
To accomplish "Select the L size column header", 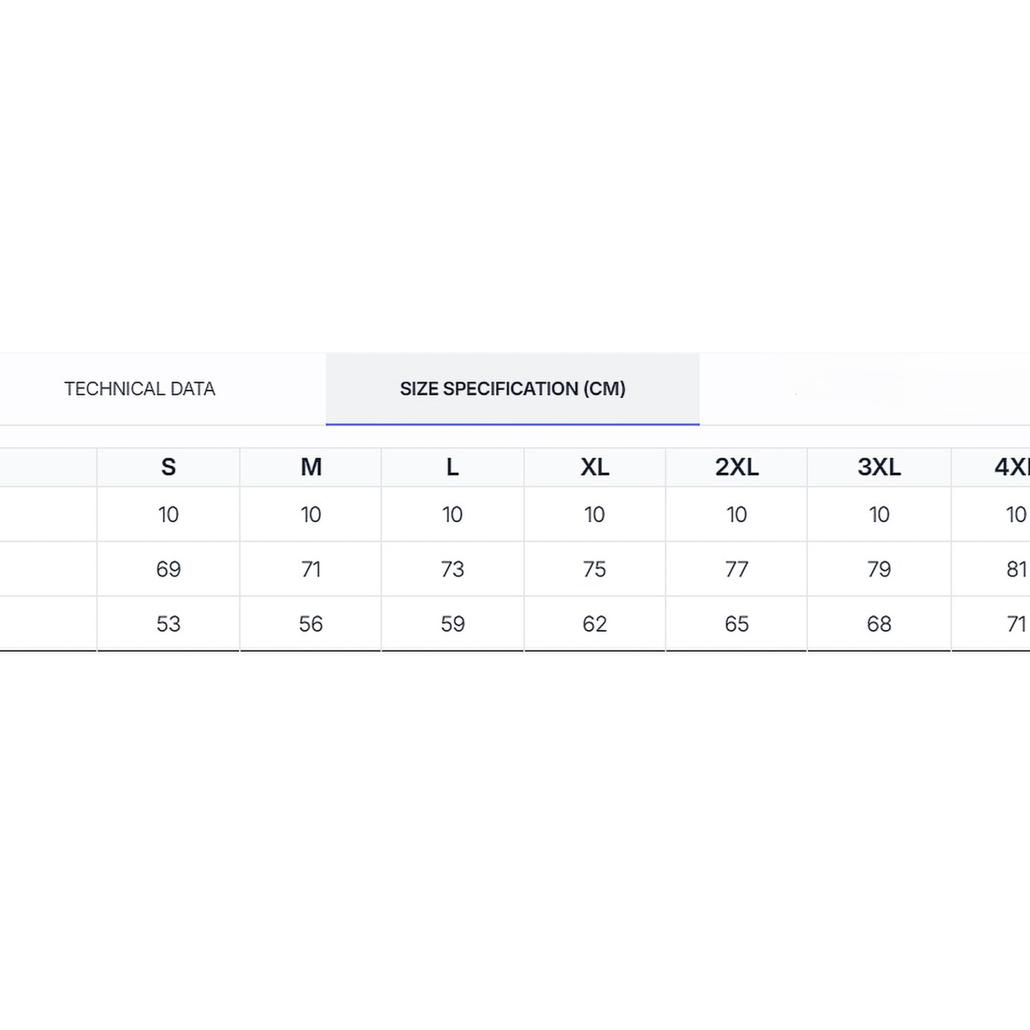I will 452,467.
